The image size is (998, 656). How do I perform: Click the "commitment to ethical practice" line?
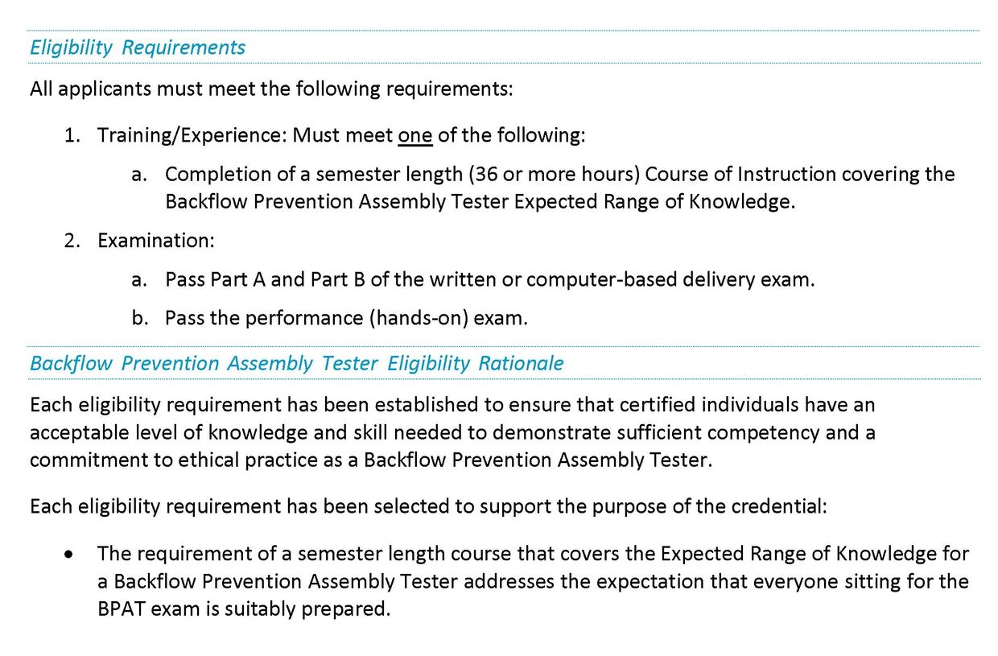pyautogui.click(x=370, y=460)
